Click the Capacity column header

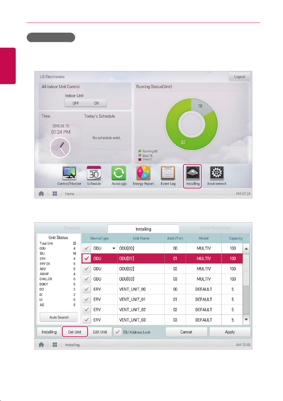[x=235, y=238]
